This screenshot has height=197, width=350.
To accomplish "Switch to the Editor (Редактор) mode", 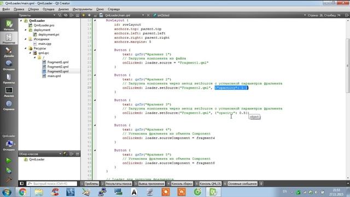I will click(9, 38).
